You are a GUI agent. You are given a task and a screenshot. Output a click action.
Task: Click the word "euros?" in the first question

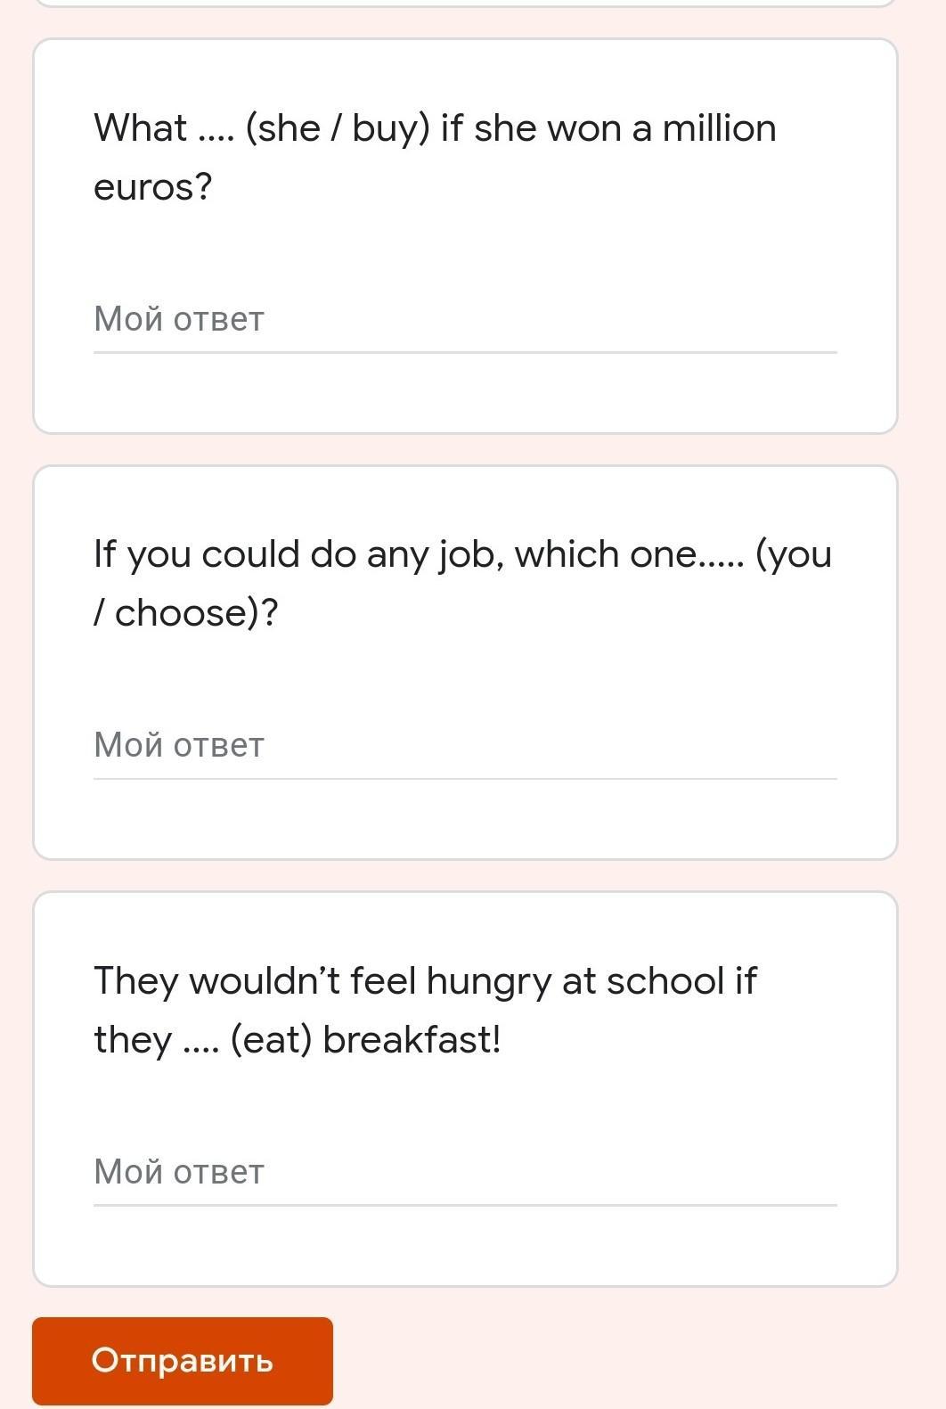(152, 188)
